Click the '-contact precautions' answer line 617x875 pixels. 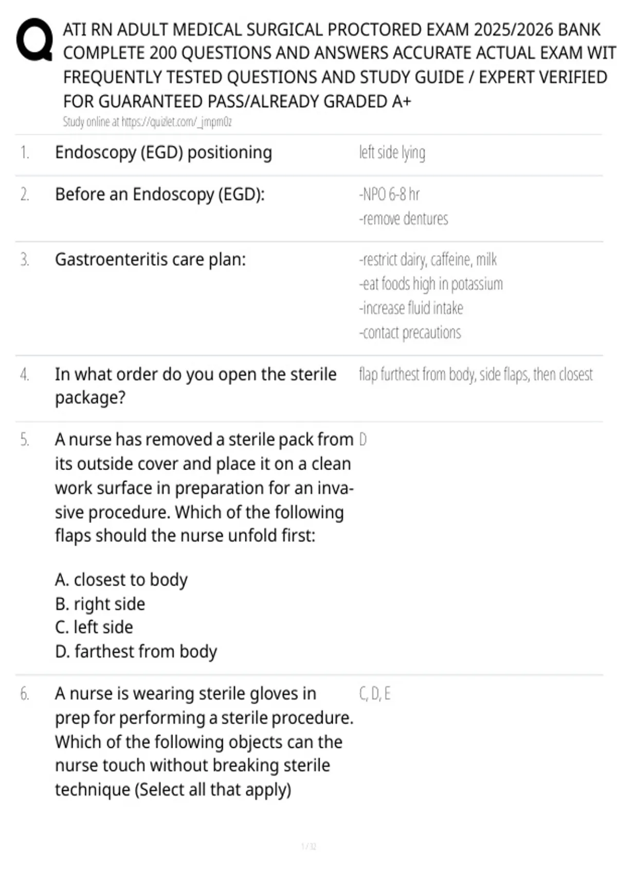(410, 332)
